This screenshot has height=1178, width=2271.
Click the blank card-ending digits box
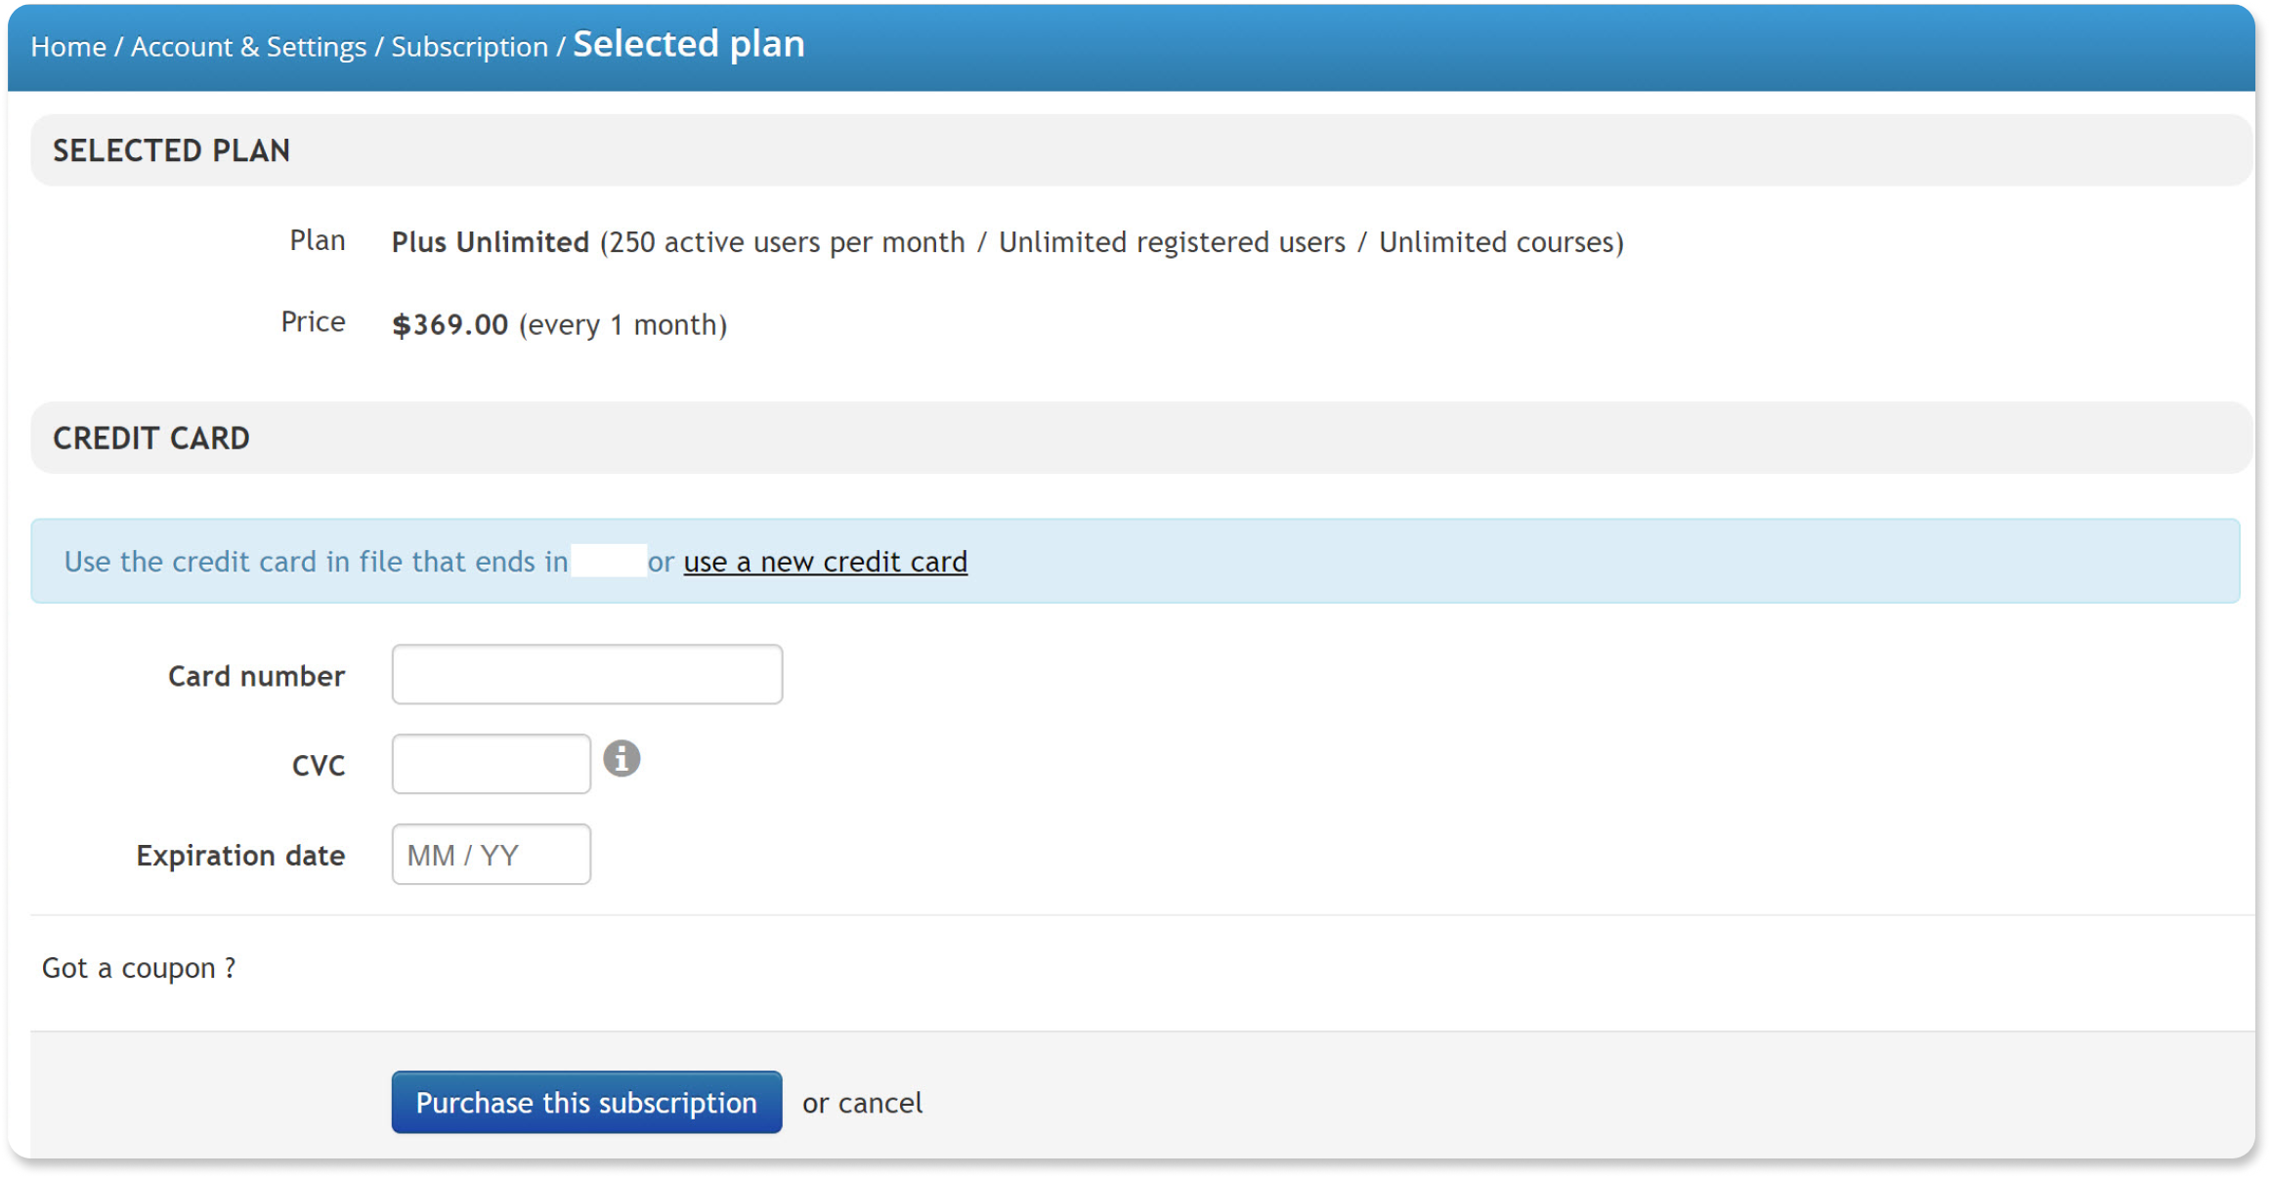609,562
